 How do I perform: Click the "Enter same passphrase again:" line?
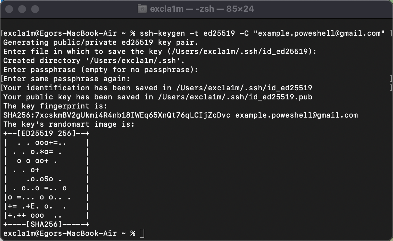tap(67, 79)
